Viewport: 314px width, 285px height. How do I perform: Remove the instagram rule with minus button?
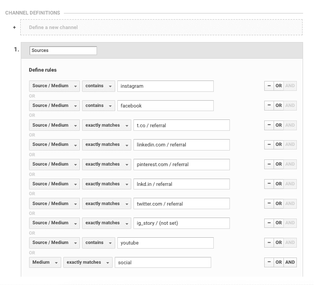(269, 86)
